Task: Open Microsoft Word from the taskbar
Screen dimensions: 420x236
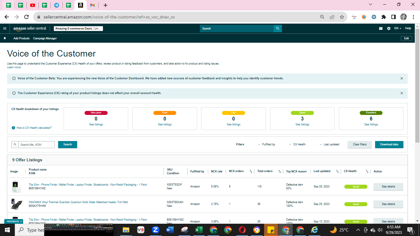Action: point(170,230)
